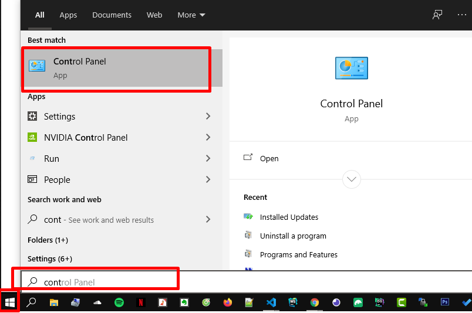Viewport: 472px width, 313px height.
Task: Open Spotify from the taskbar
Action: tap(119, 302)
